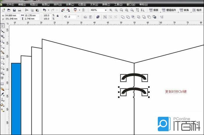Toggle horizontal mirror button
This screenshot has height=135, width=204.
point(85,17)
